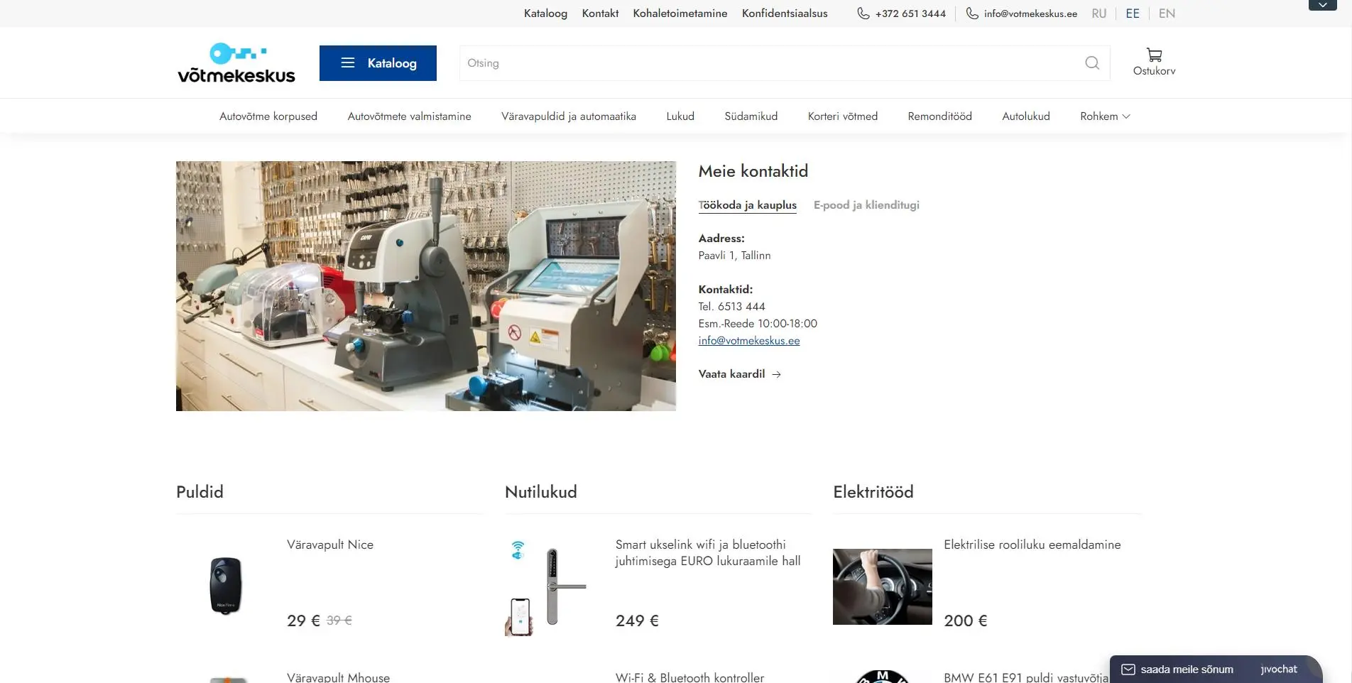Open the Lukud category

680,116
